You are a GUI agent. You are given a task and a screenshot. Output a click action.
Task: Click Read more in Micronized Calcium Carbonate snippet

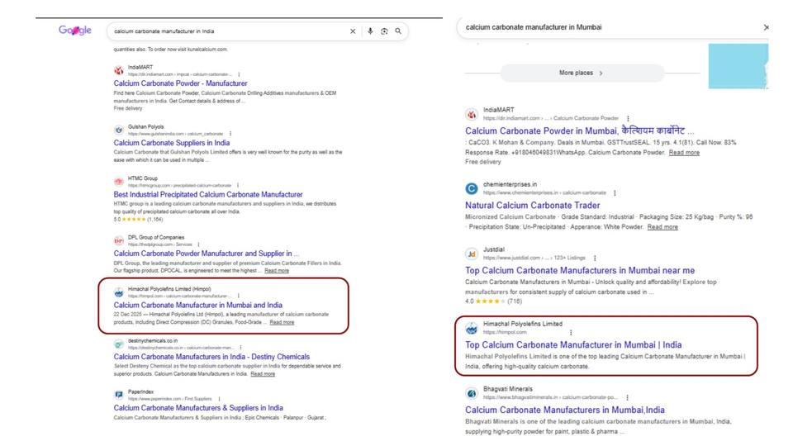[662, 227]
